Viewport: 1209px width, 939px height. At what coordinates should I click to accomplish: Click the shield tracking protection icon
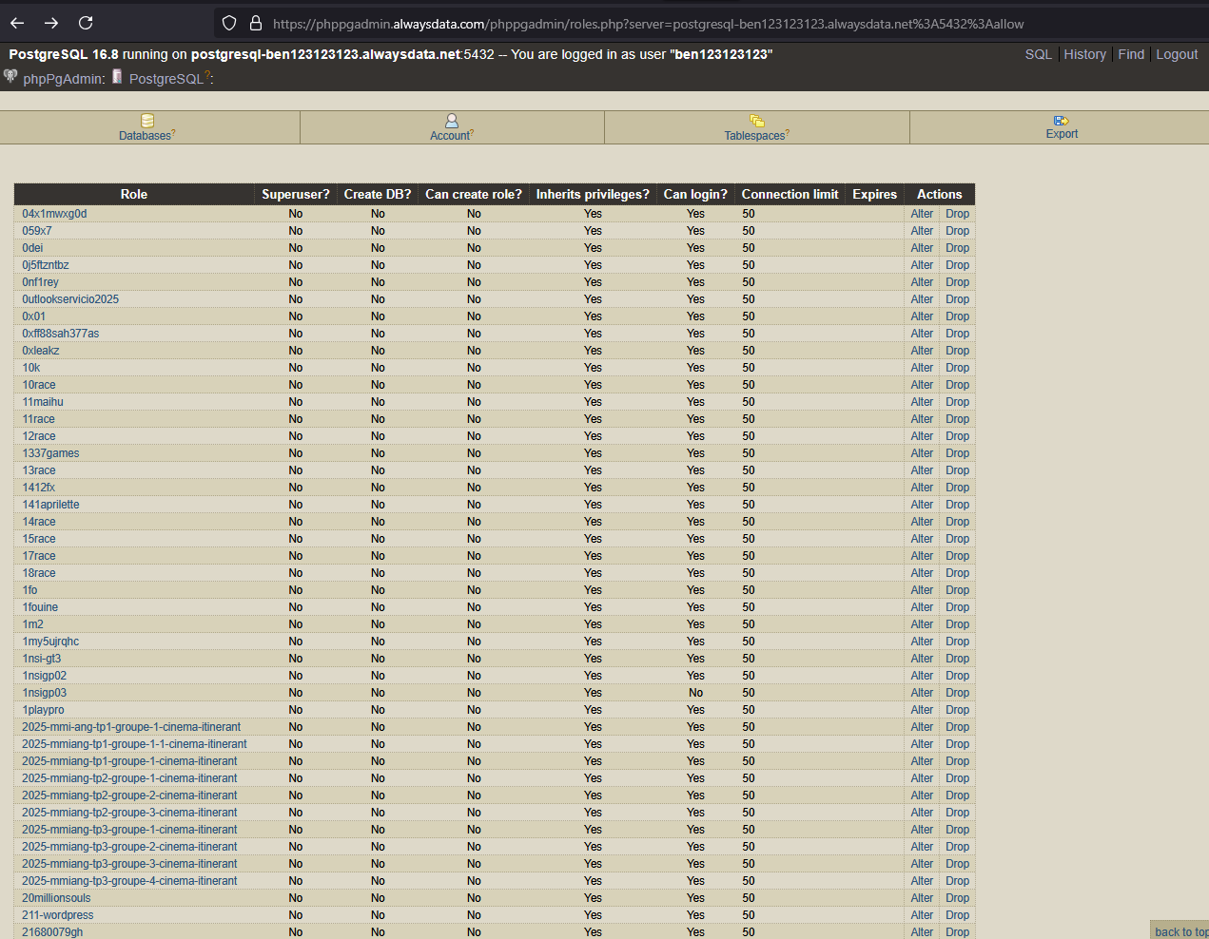pos(229,23)
